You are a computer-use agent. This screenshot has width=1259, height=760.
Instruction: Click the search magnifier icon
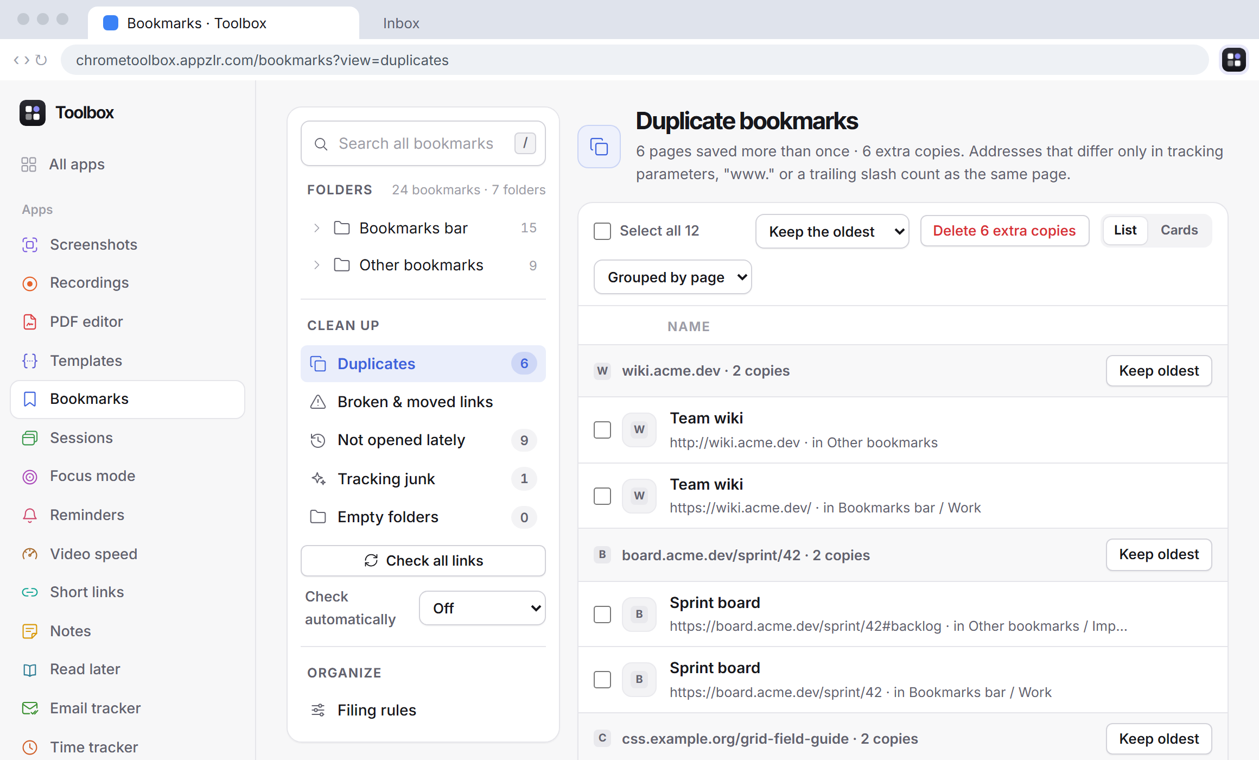[321, 144]
